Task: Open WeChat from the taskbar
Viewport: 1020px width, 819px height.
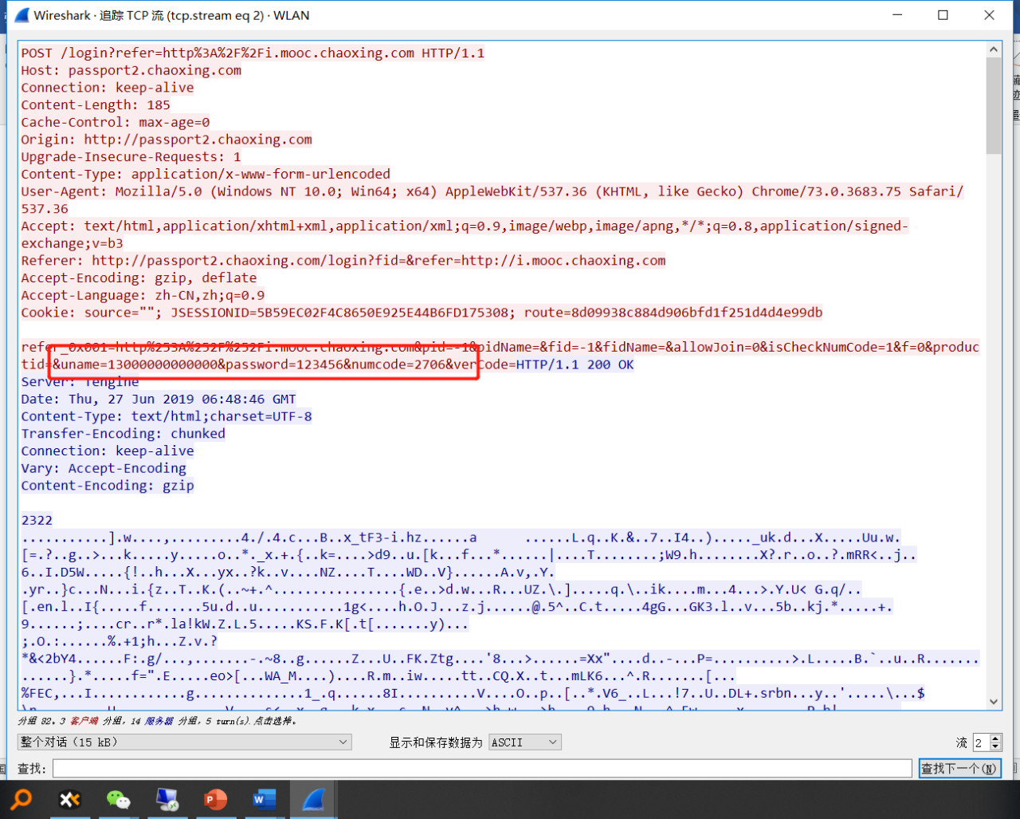Action: coord(118,799)
